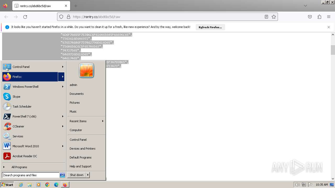Click the address bar URL field

click(x=167, y=17)
